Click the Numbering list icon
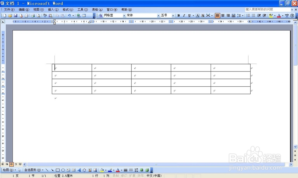 pos(248,15)
